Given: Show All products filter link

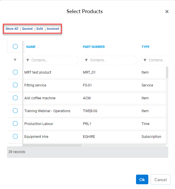Looking at the screenshot, I should (12, 29).
